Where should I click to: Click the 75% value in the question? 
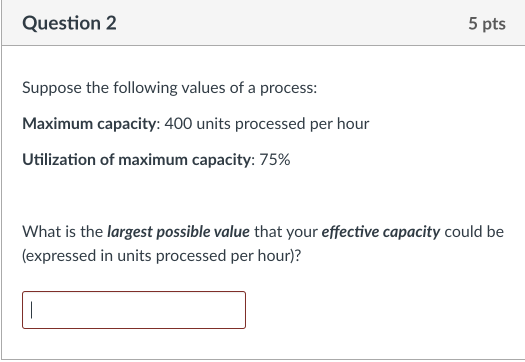click(275, 159)
